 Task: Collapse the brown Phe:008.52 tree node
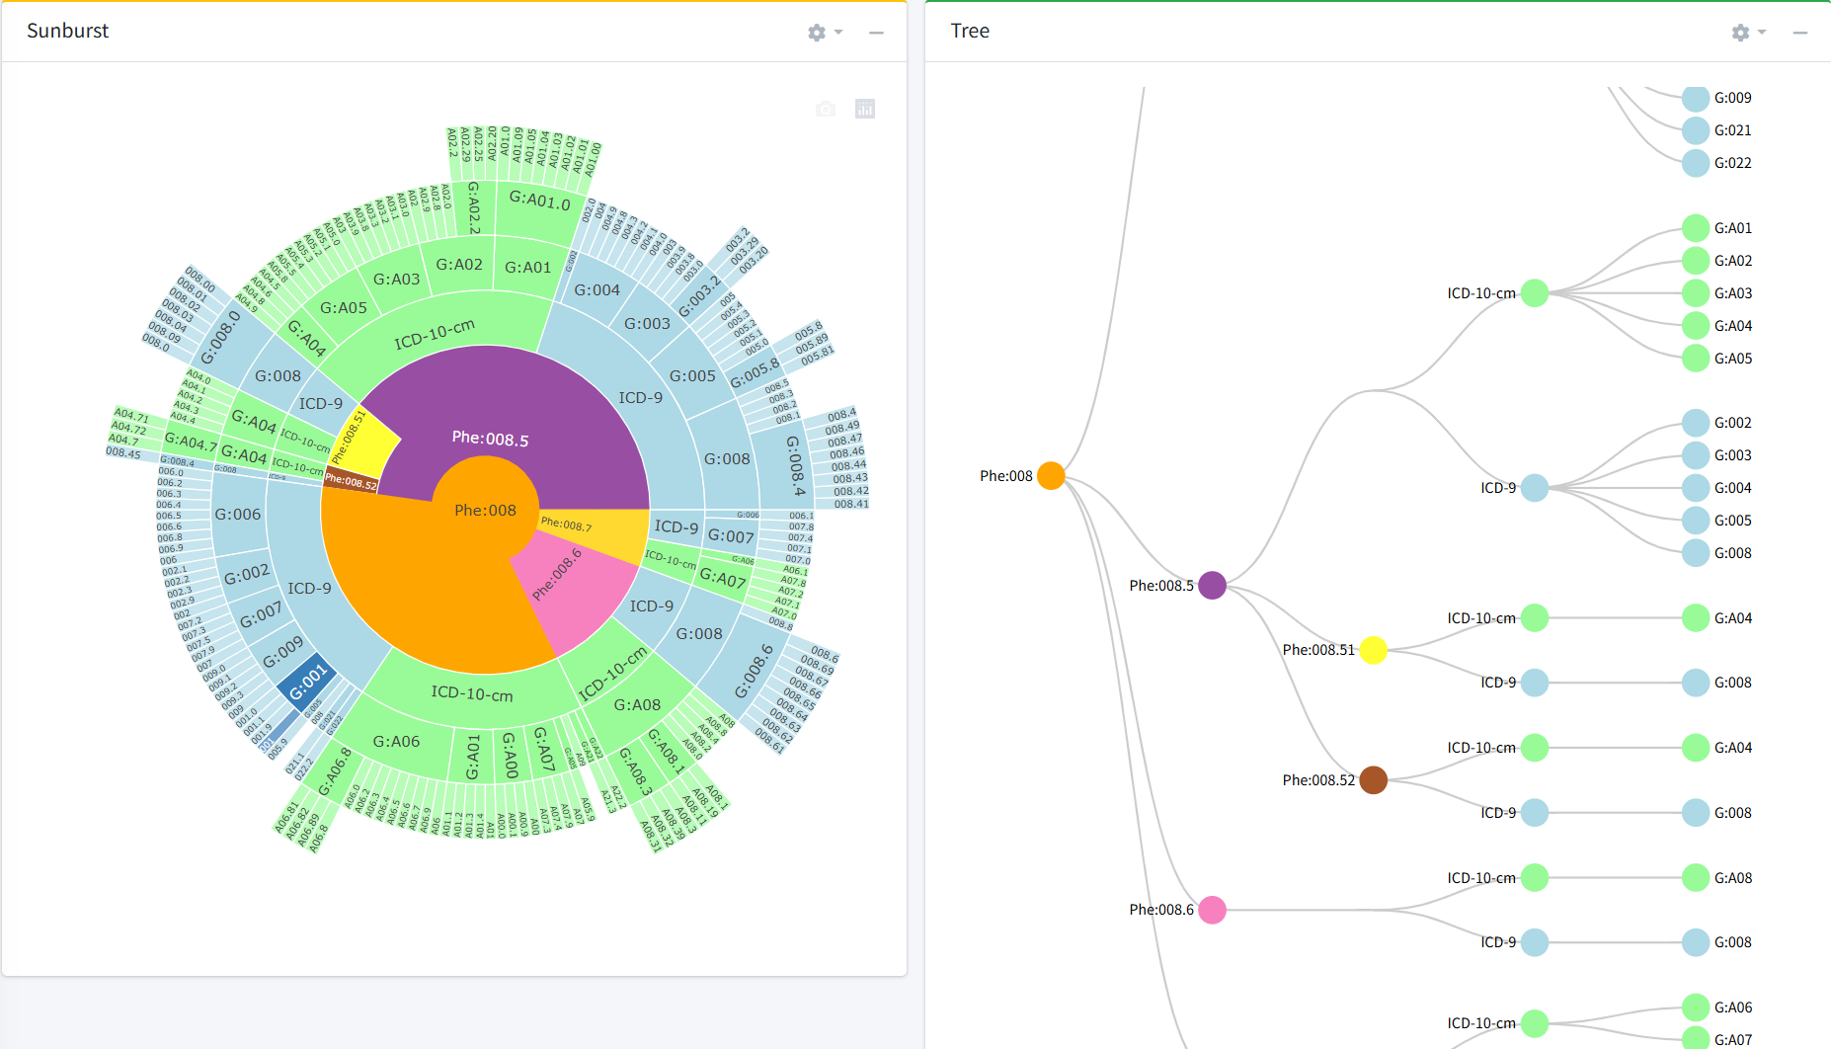pyautogui.click(x=1373, y=780)
